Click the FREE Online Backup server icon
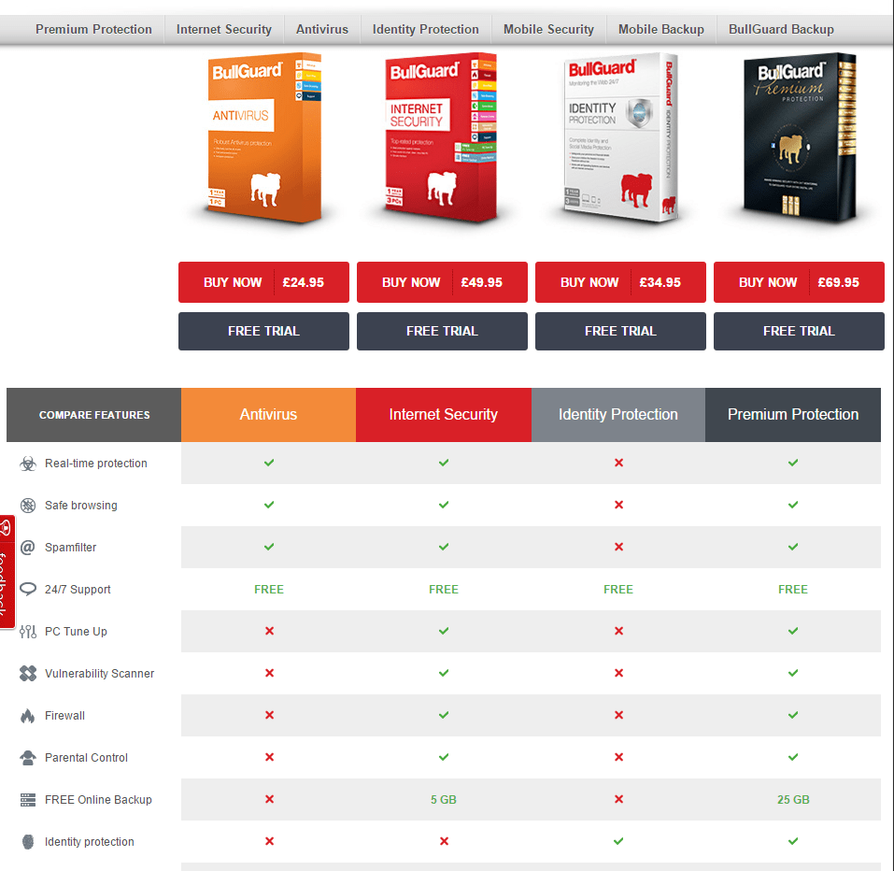Viewport: 894px width, 871px height. click(x=28, y=800)
